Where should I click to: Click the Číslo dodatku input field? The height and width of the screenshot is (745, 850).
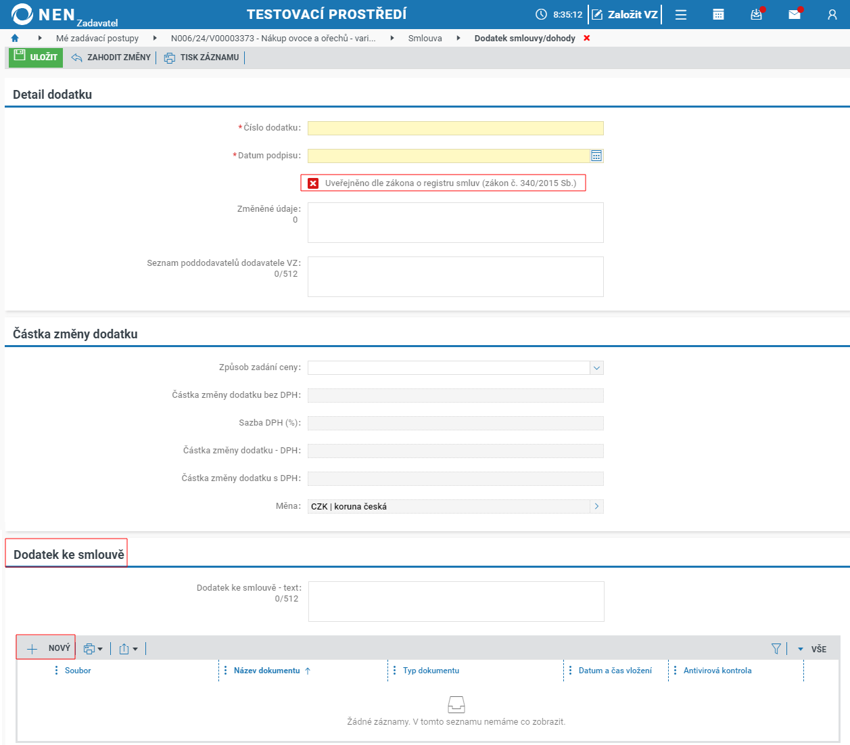pyautogui.click(x=455, y=128)
